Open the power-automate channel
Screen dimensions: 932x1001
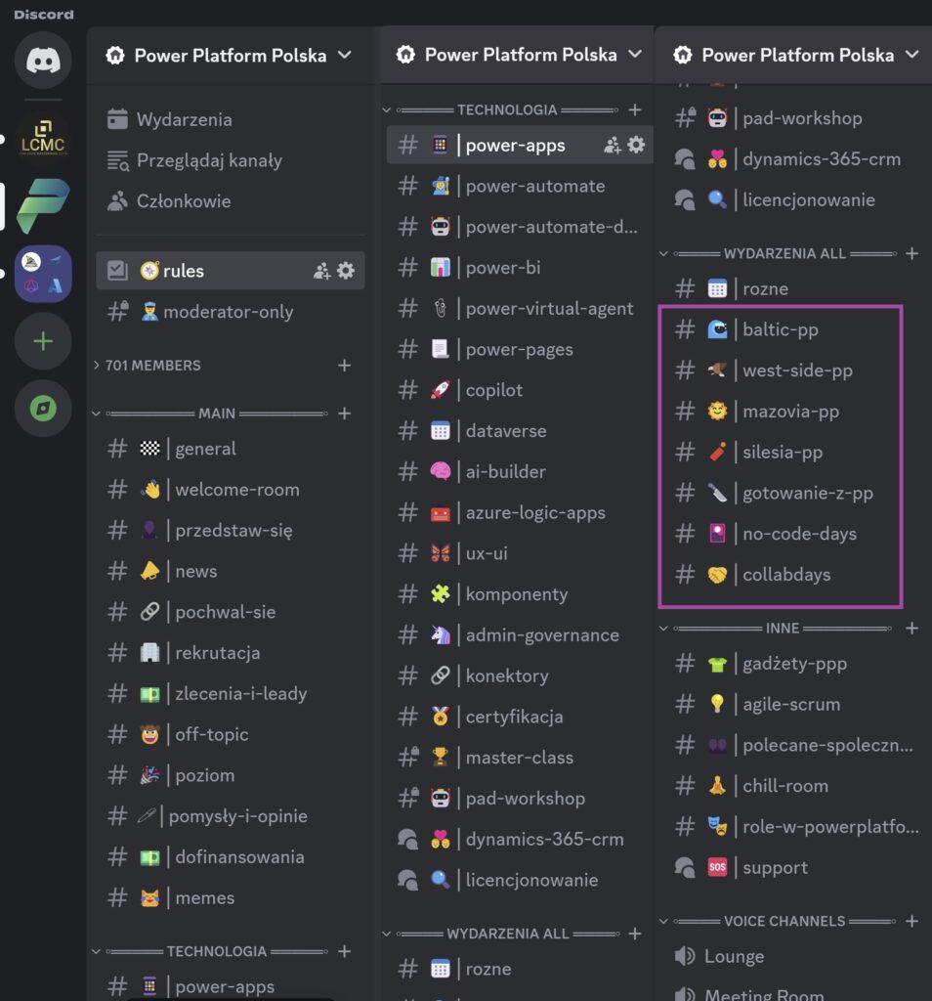coord(520,186)
